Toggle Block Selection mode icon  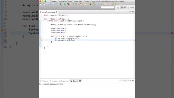(99, 4)
